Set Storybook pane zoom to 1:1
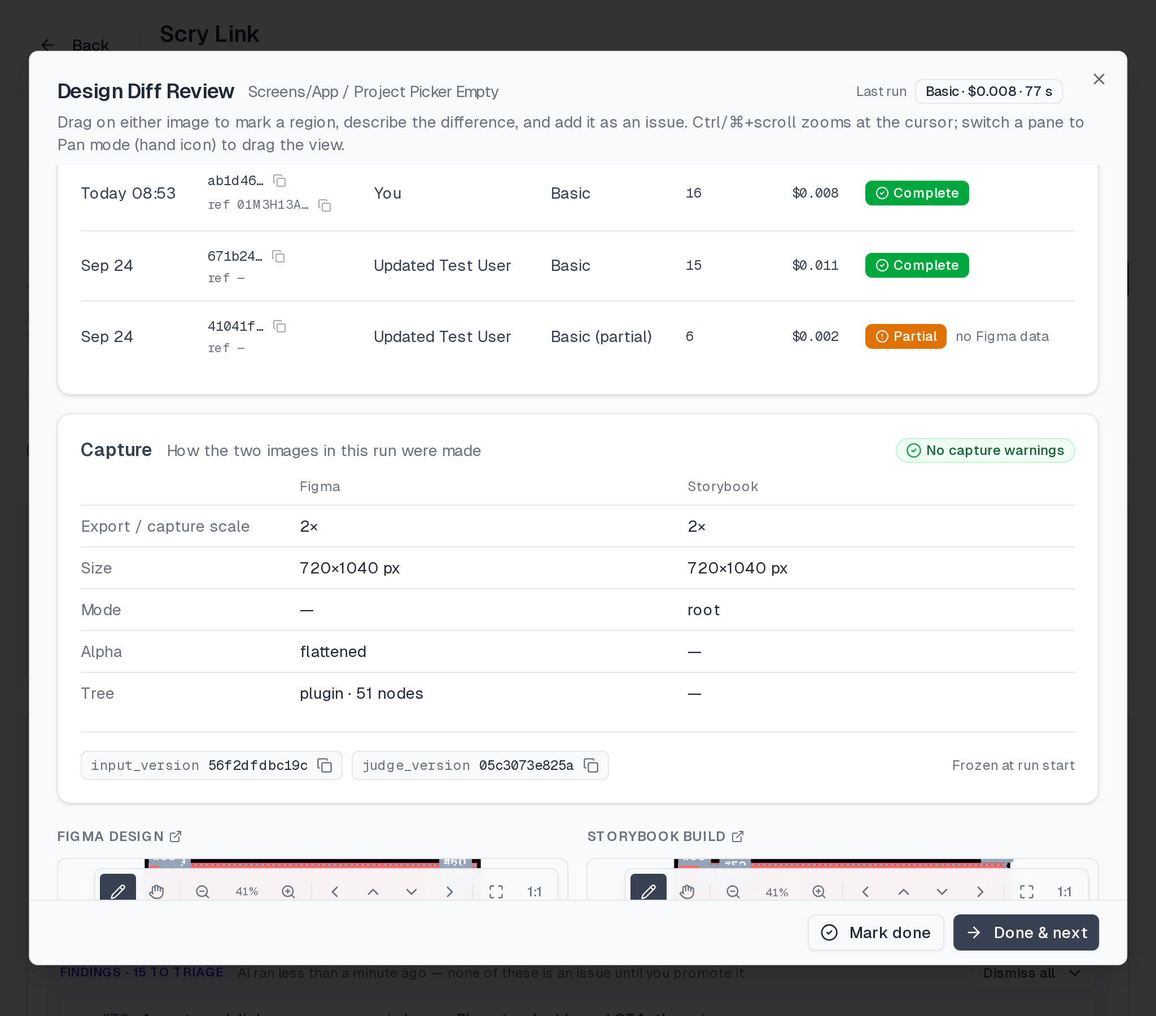Screen dimensions: 1156x1016 [x=1065, y=892]
